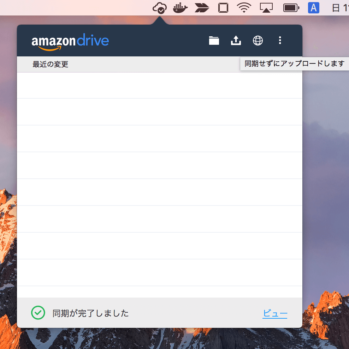
Task: Select the upload without syncing icon
Action: [236, 41]
